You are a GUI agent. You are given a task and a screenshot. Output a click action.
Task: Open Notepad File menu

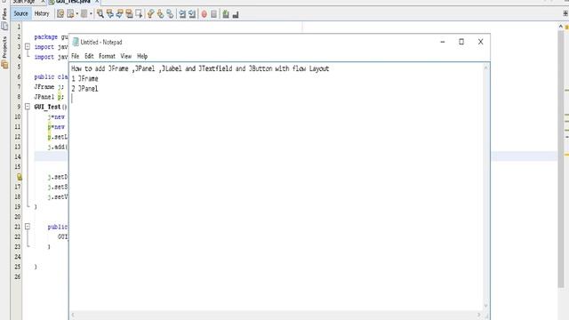coord(75,56)
